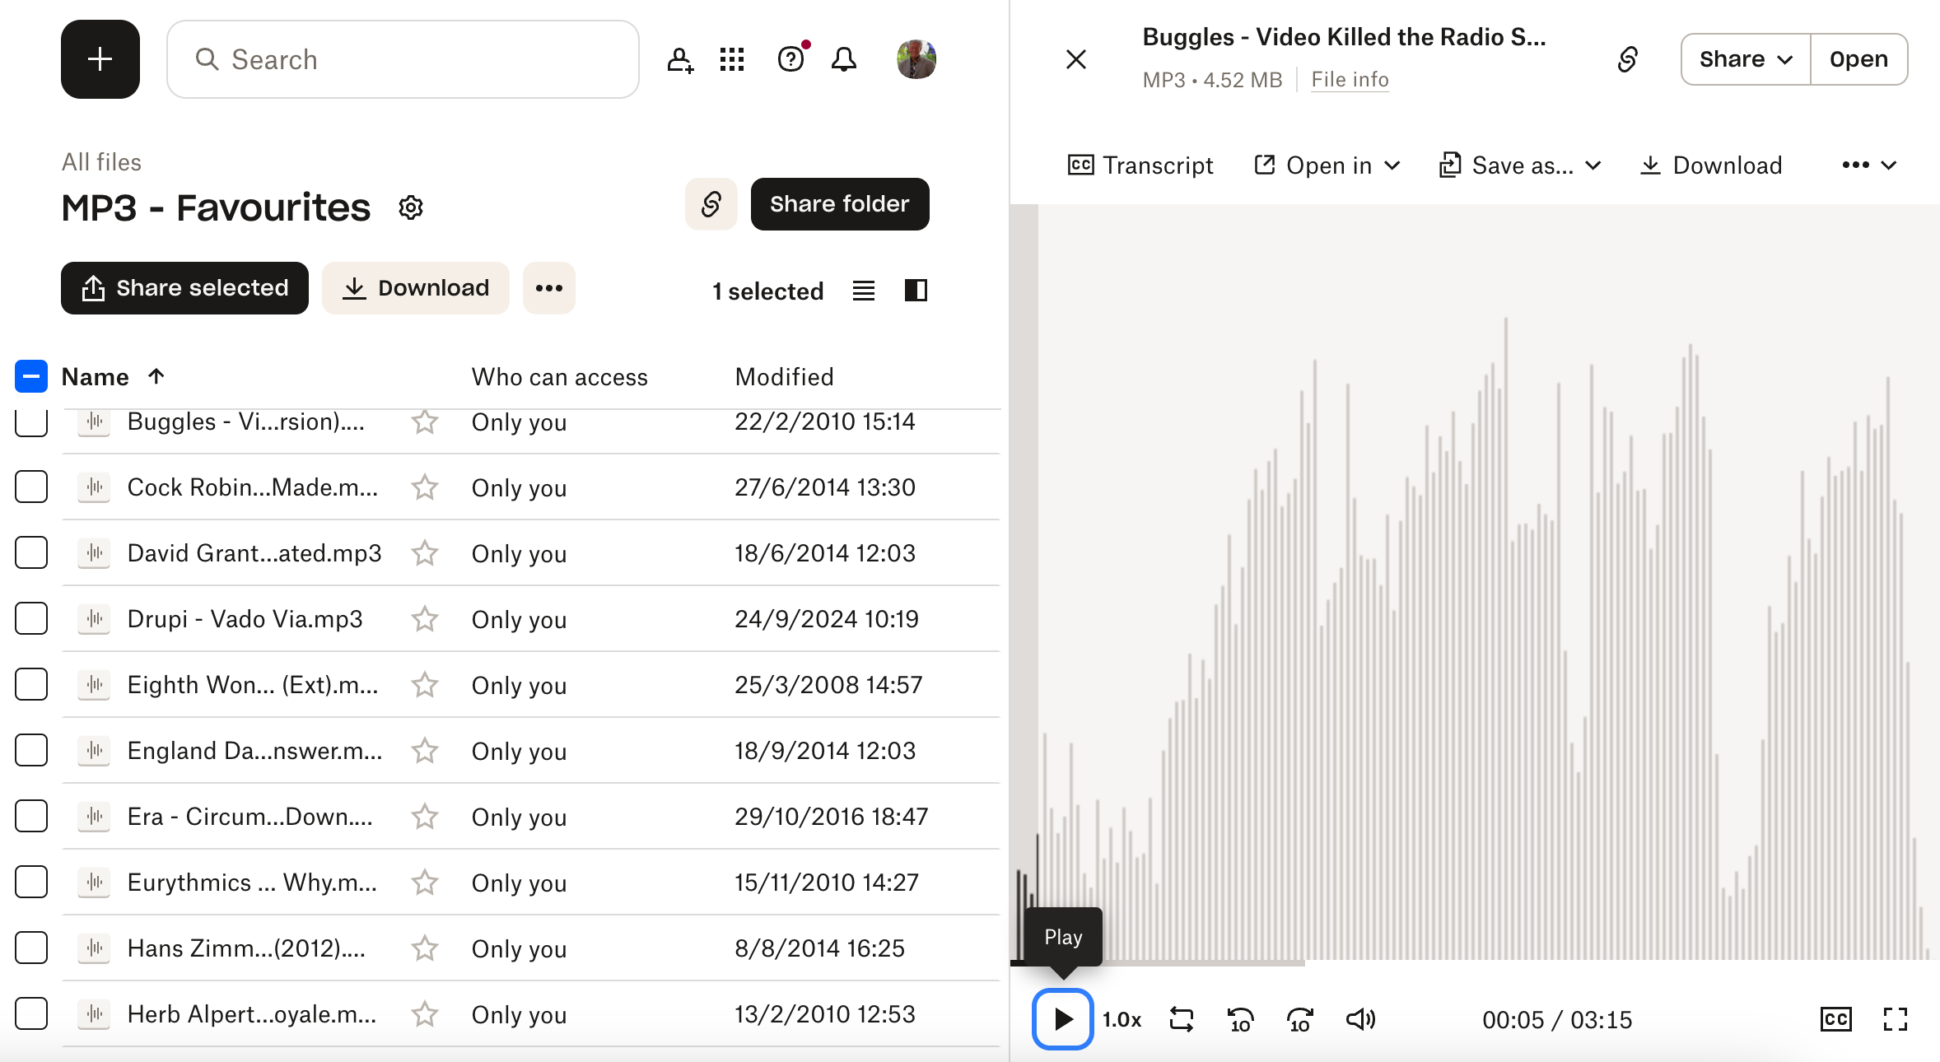Open the File info link

pyautogui.click(x=1350, y=80)
